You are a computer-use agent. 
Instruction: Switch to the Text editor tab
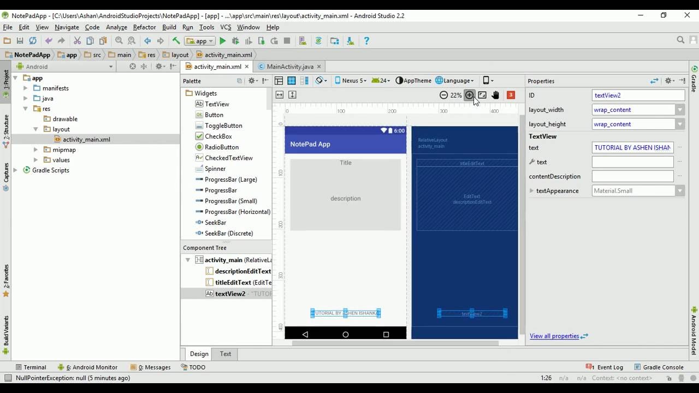pyautogui.click(x=226, y=354)
